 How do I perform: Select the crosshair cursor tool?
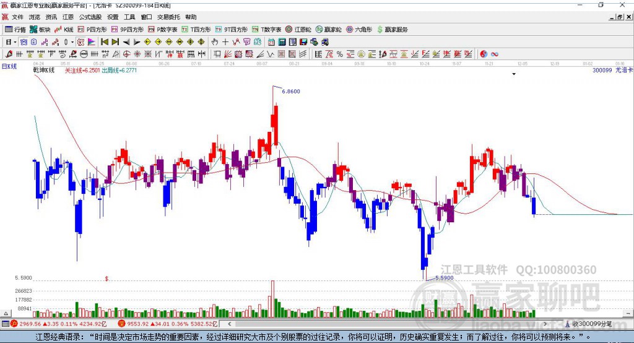[x=225, y=42]
